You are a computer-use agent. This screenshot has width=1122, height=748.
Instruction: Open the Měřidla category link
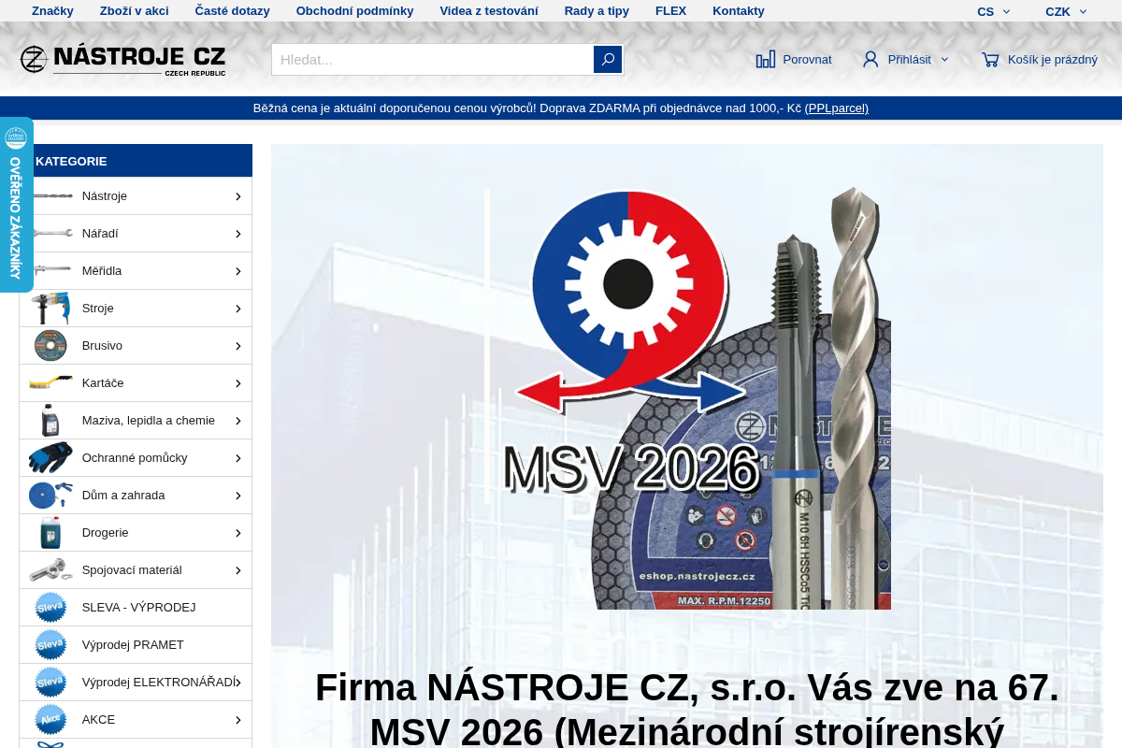102,271
